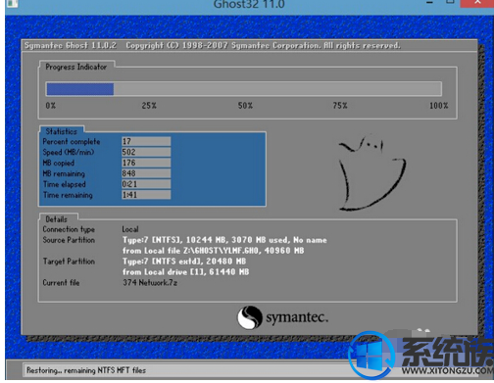
Task: Click the MB remaining value 848
Action: tap(146, 173)
